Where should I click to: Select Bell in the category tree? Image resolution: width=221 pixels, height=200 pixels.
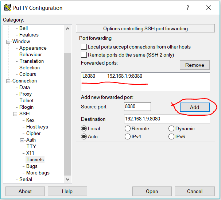(x=24, y=28)
